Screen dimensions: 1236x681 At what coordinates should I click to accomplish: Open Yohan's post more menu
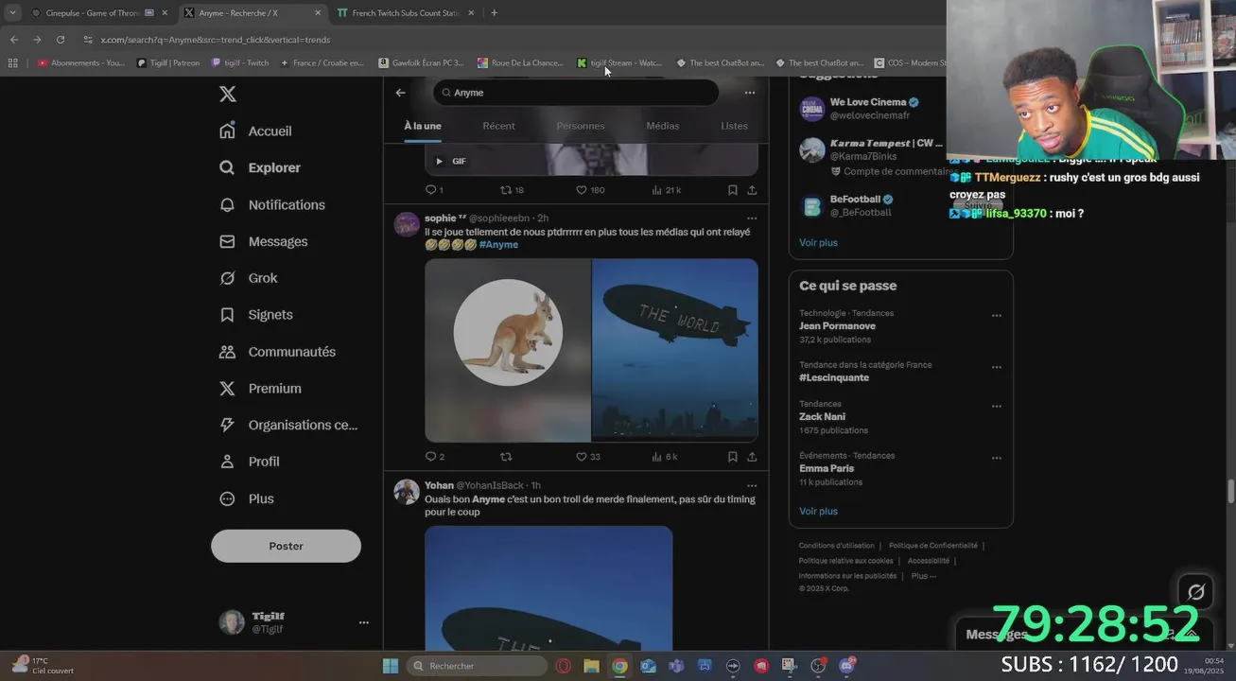coord(752,486)
